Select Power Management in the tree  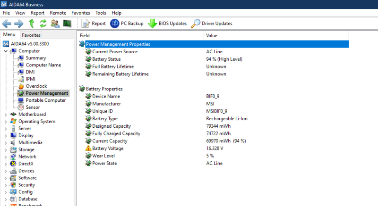47,93
